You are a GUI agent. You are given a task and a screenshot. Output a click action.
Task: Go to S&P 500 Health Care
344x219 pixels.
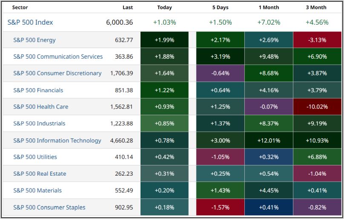click(41, 107)
